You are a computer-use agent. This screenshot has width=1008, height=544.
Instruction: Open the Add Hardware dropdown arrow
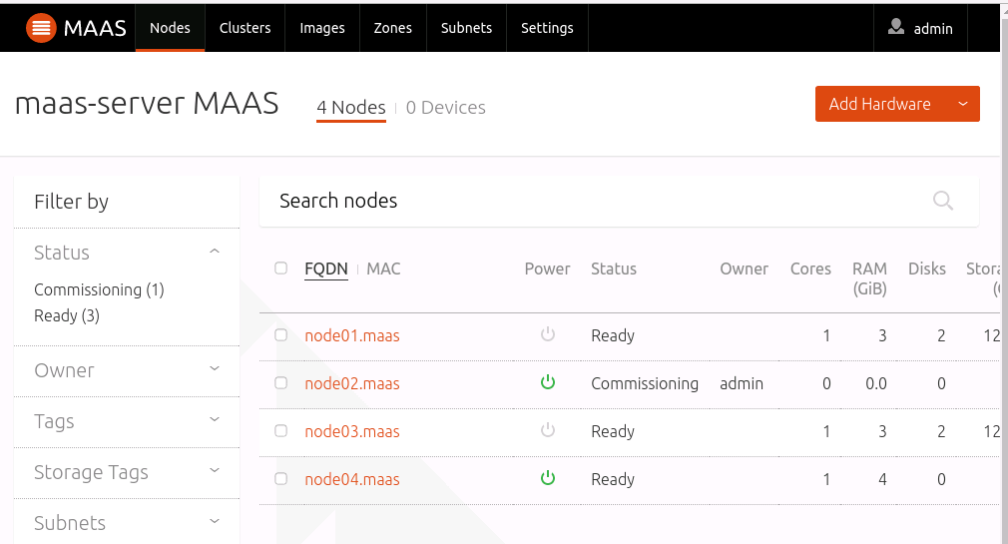[963, 104]
